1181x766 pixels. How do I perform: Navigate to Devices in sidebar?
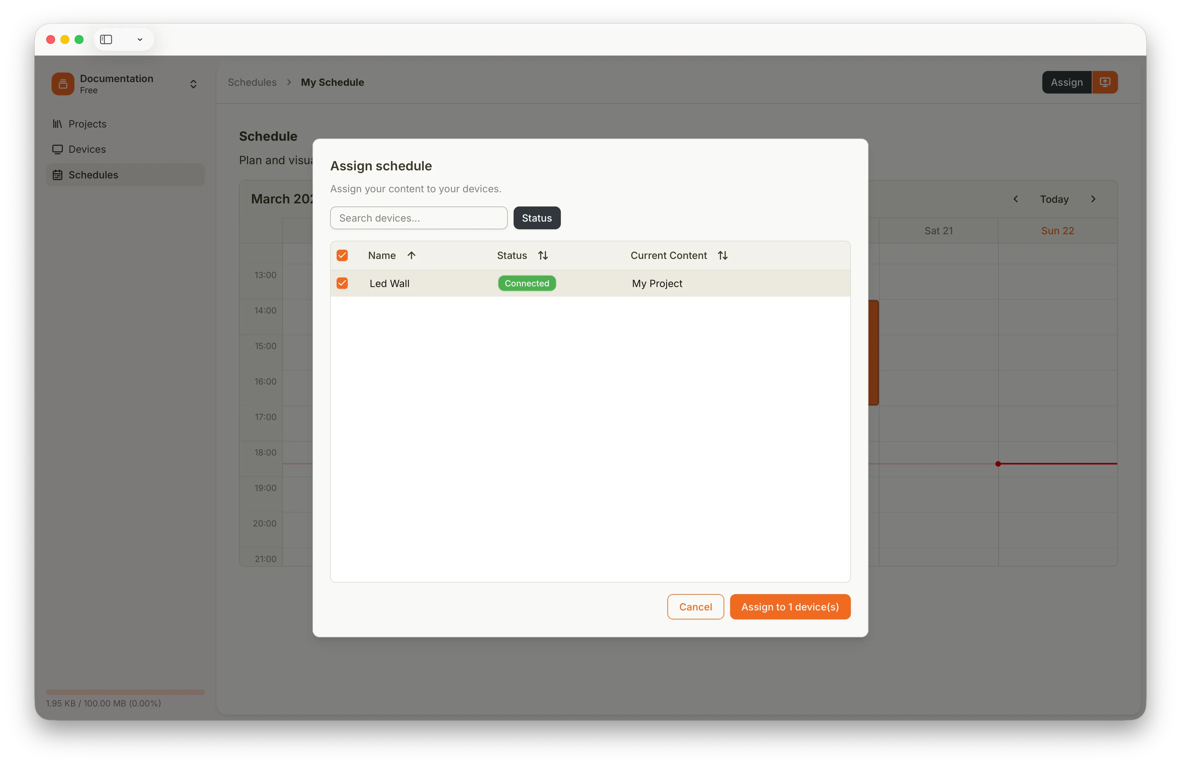87,149
